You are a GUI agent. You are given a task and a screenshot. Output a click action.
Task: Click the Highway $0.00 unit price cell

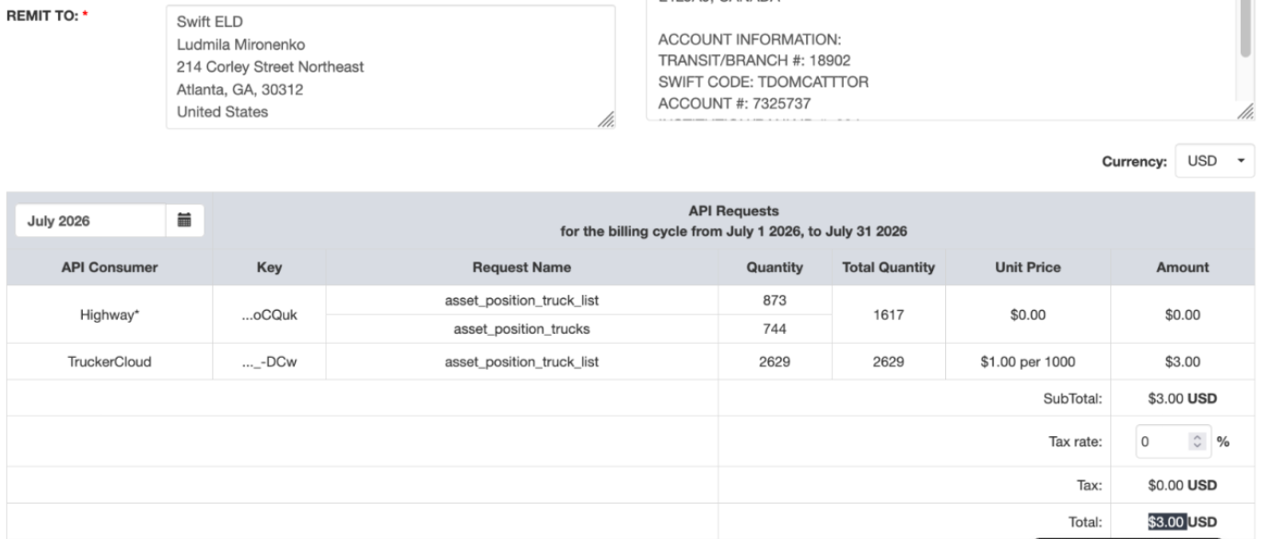point(1029,314)
